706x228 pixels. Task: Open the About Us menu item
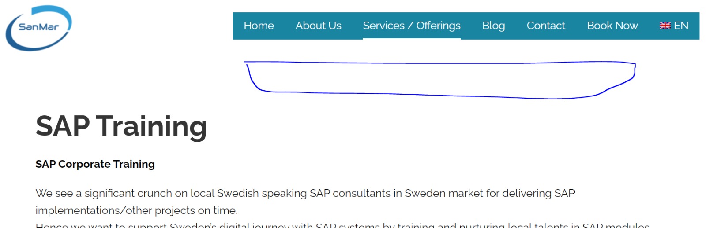pos(318,26)
